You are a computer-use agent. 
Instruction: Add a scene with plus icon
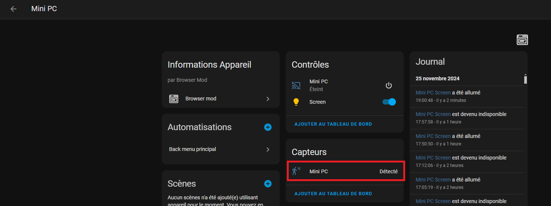click(x=268, y=184)
